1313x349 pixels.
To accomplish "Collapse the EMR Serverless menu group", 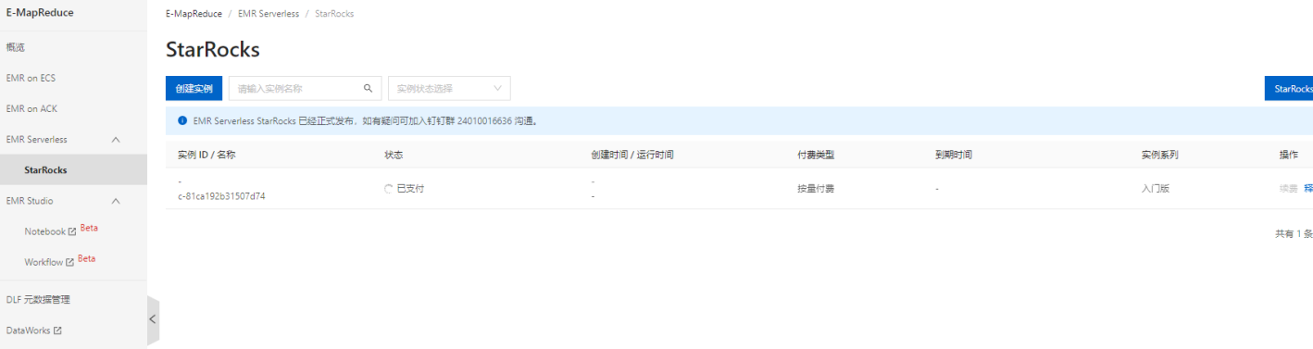I will pos(116,140).
